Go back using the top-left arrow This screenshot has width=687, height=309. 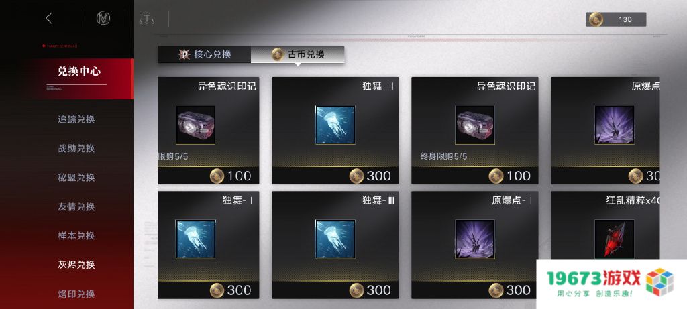pos(48,18)
